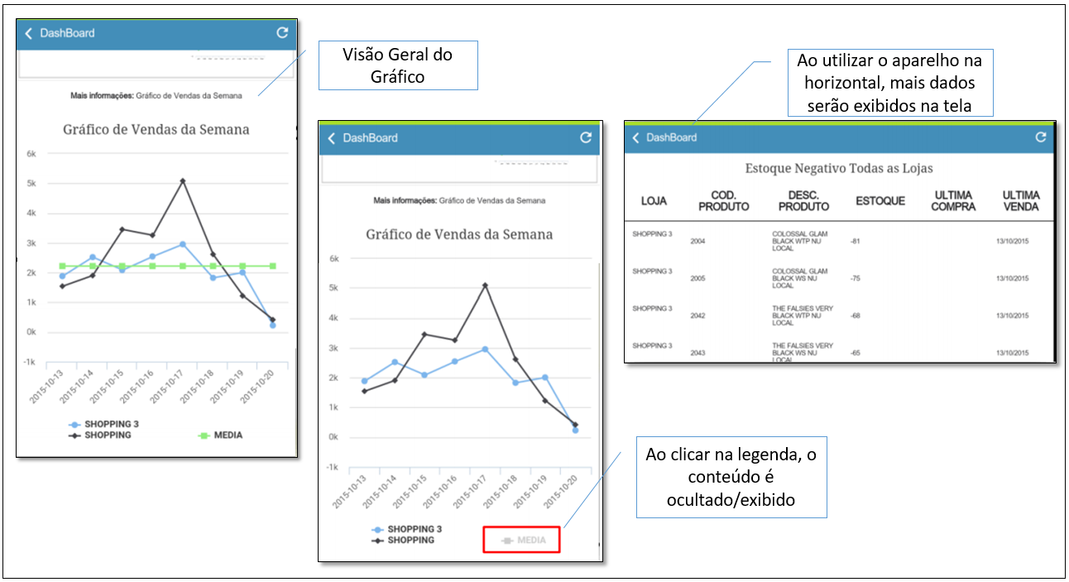The image size is (1069, 582).
Task: Click 'THE FALSIES VERY BLACK WTP NU LOCAL' description
Action: click(803, 315)
